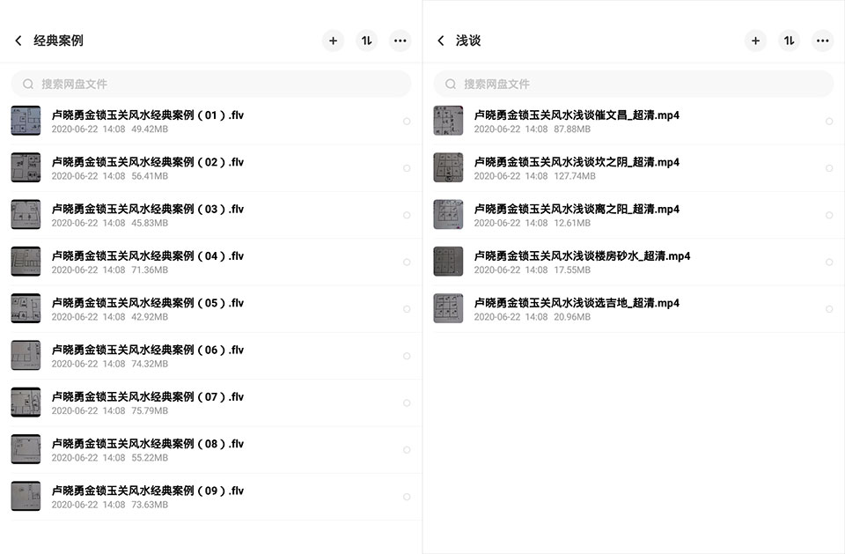Viewport: 845px width, 554px height.
Task: Open file name 卢晓勇金锁玉关风水经典案例（03）.flv
Action: click(148, 209)
